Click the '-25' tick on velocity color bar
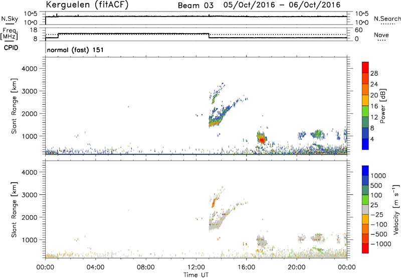This screenshot has height=278, width=401. point(377,214)
